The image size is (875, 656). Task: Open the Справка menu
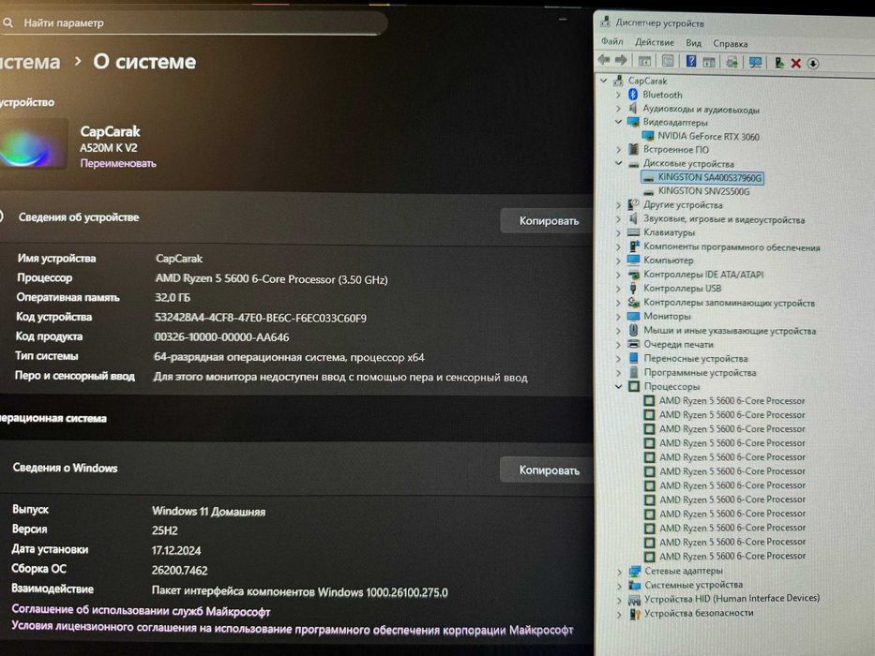point(730,43)
